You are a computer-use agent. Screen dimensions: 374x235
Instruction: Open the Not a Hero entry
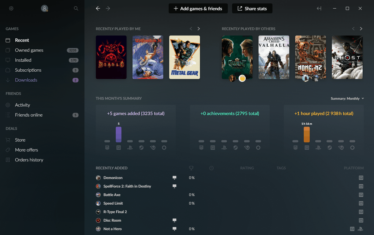[113, 229]
